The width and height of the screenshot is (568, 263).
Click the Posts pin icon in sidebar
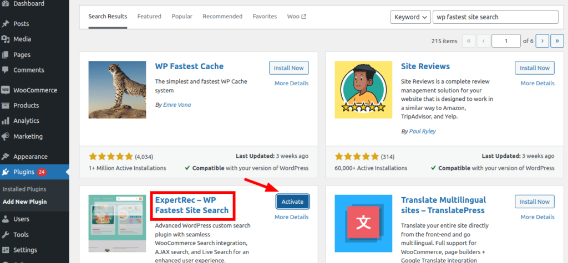pyautogui.click(x=6, y=24)
